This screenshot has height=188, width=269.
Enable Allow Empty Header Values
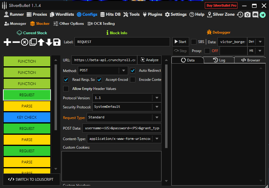[66, 89]
